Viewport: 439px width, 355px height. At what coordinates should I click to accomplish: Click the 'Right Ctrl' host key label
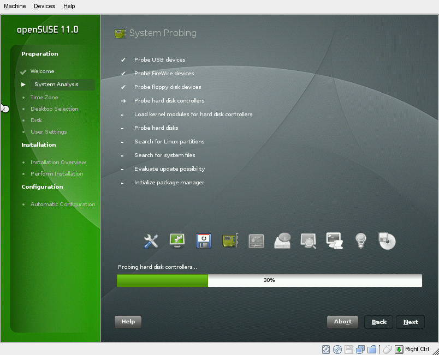point(417,350)
